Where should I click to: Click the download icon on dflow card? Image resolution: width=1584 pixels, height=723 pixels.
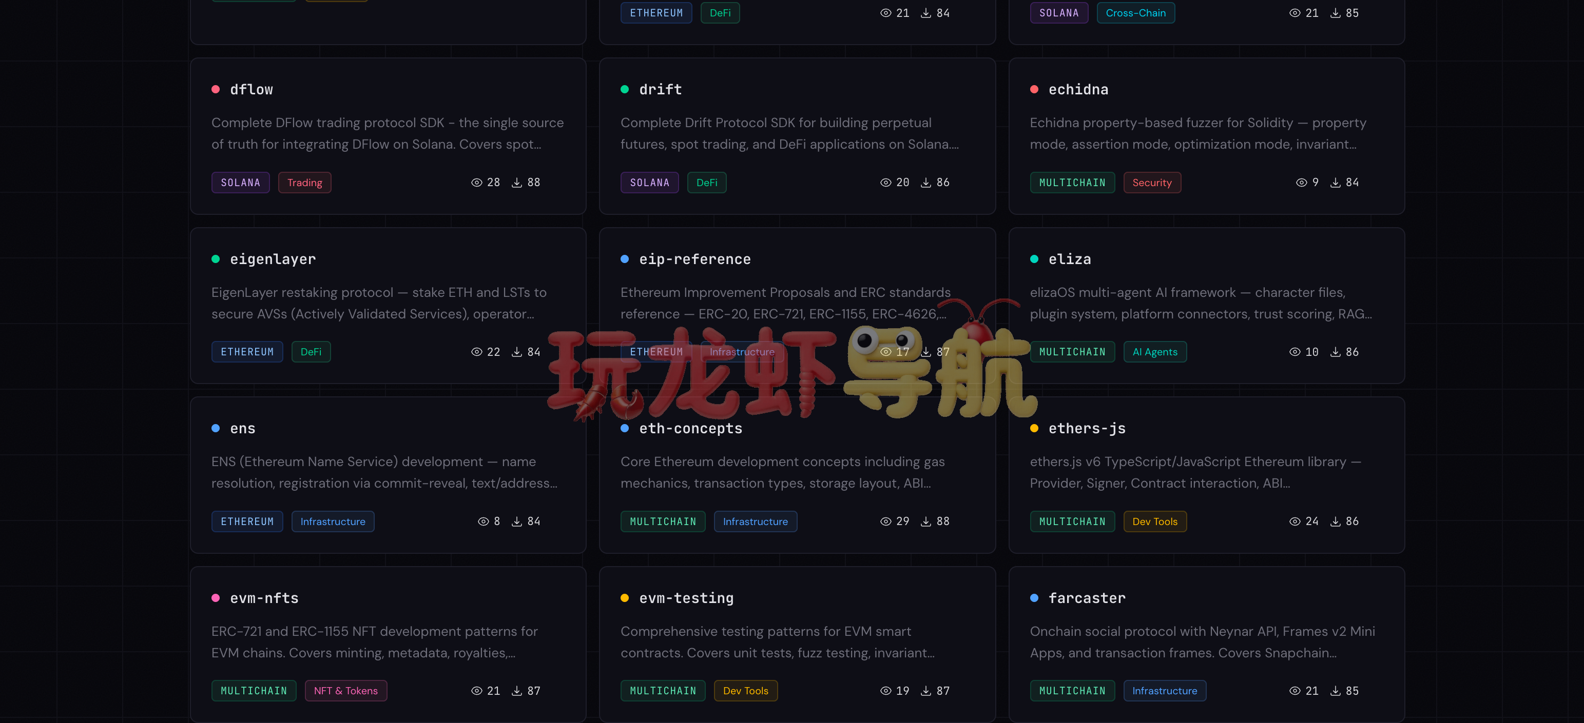point(517,183)
